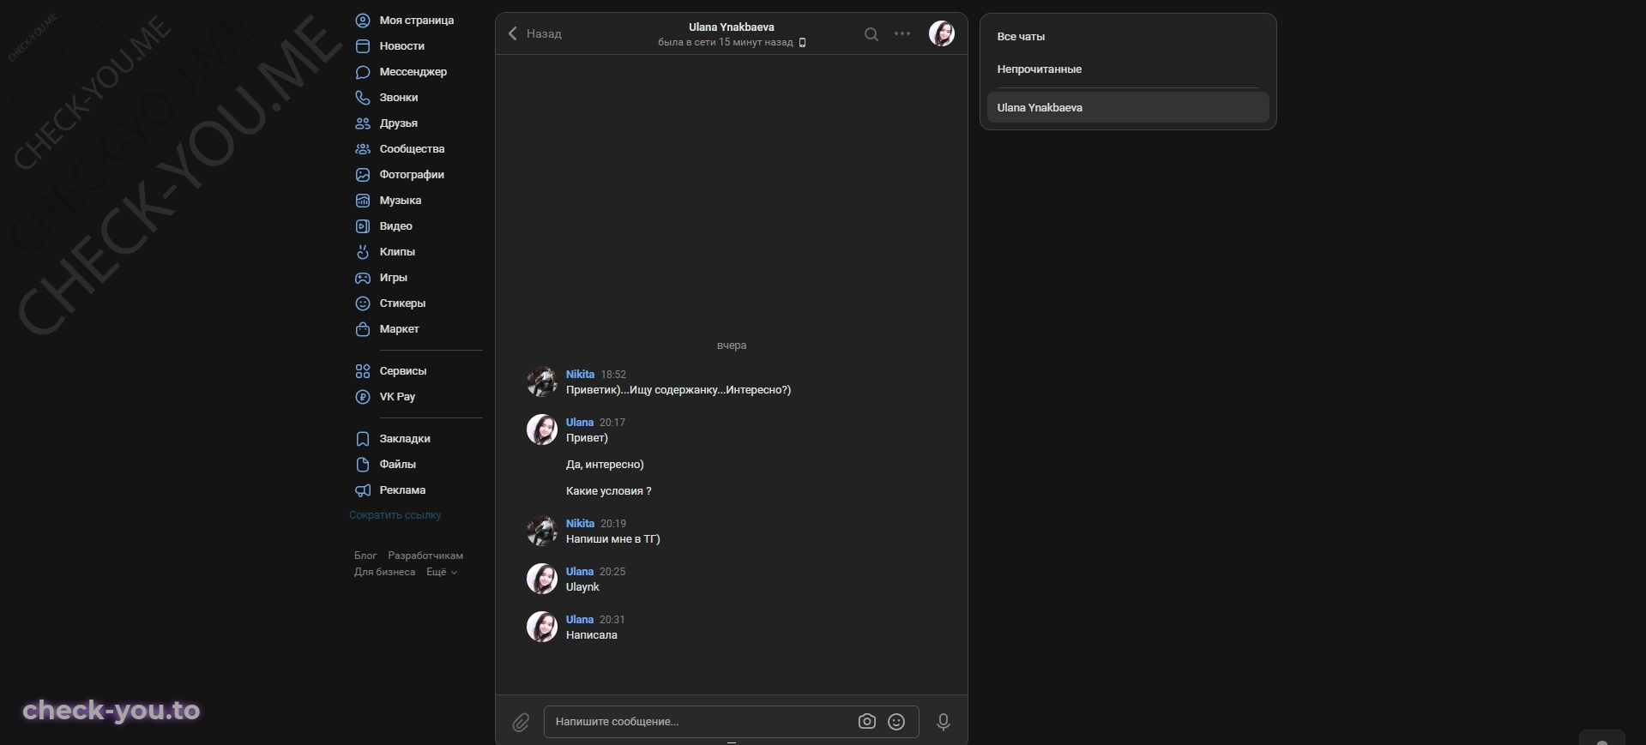The width and height of the screenshot is (1646, 745).
Task: Select the Все чаты filter
Action: click(1128, 37)
